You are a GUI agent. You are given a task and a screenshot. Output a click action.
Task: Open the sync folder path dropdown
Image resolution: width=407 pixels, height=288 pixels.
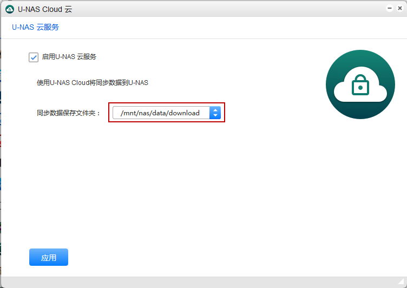[166, 113]
